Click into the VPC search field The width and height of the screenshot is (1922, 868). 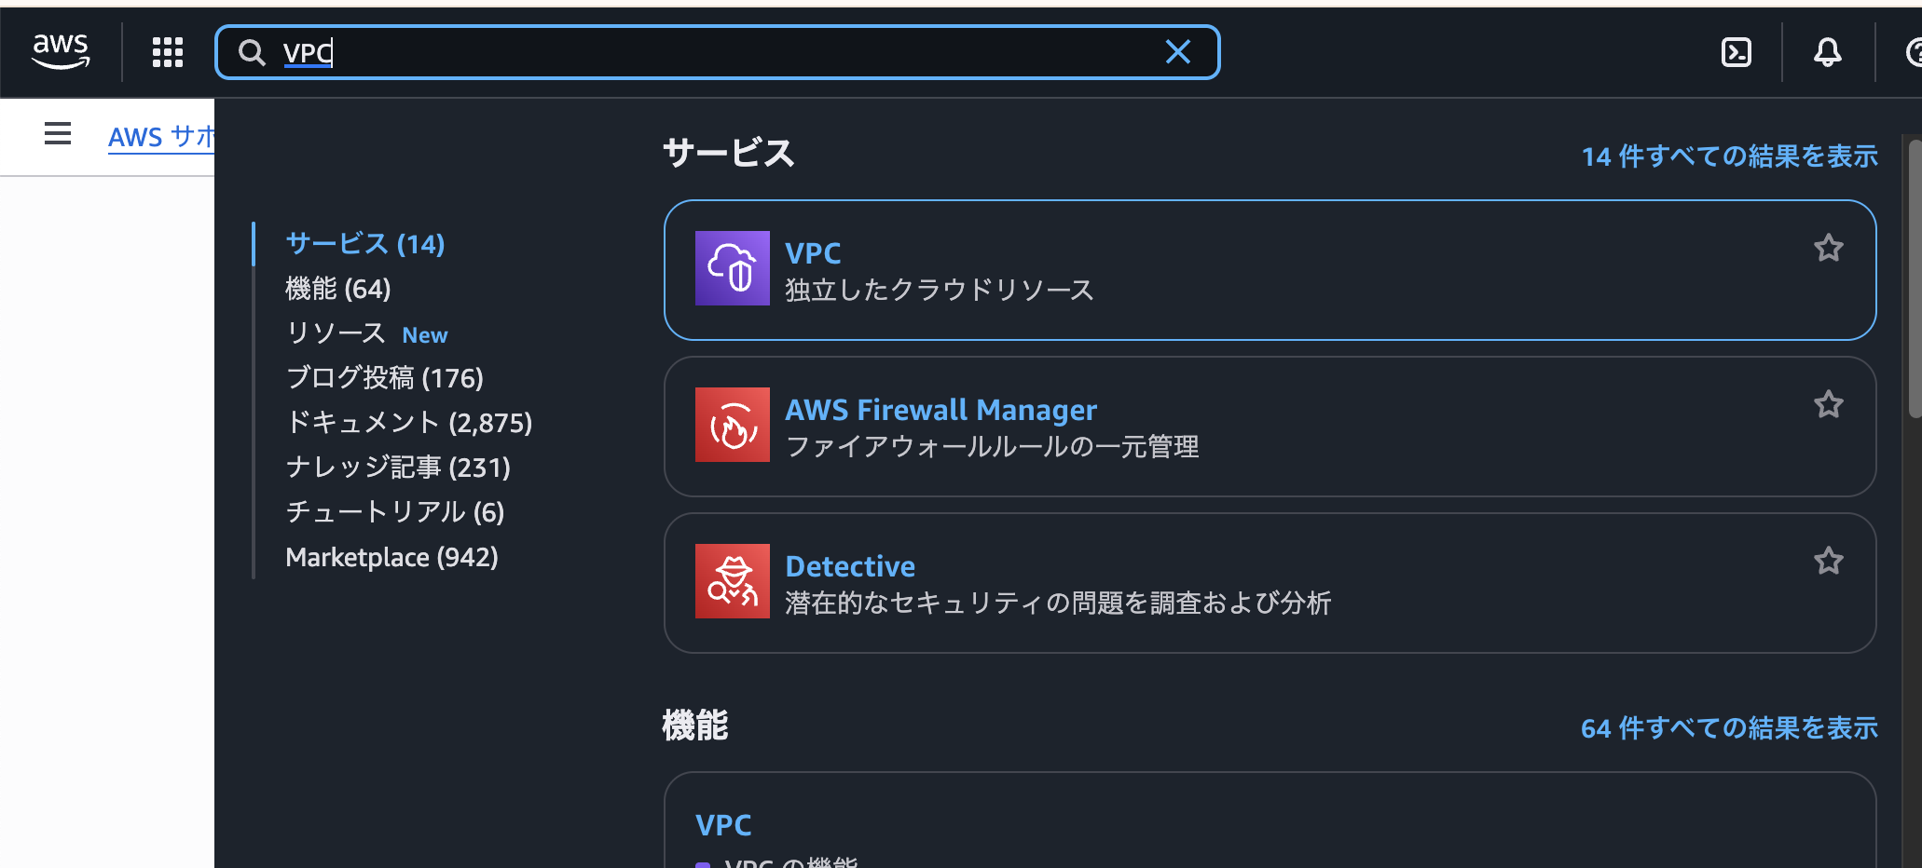[718, 52]
